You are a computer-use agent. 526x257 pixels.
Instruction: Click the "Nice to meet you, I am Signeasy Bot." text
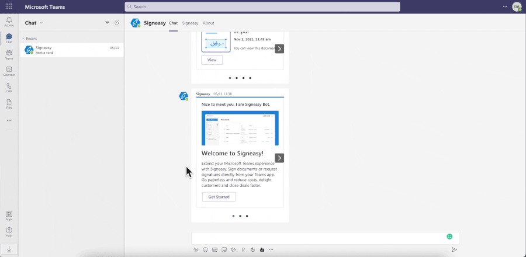[x=236, y=104]
